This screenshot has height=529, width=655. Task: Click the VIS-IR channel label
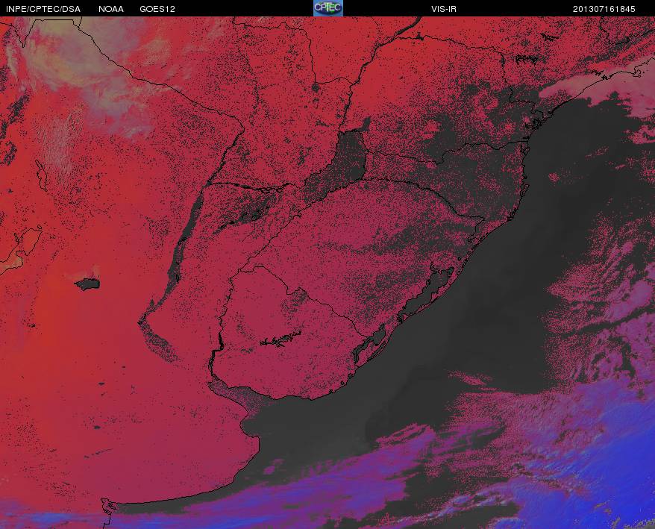pyautogui.click(x=444, y=9)
